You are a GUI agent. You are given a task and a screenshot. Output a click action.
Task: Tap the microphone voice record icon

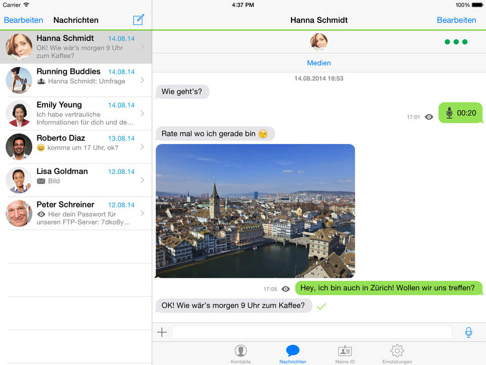coord(468,333)
